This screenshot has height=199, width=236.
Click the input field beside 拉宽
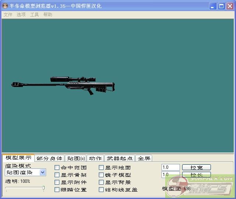[170, 167]
